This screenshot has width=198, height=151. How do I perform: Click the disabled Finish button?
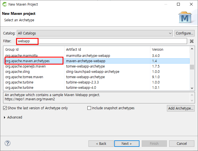(x=154, y=143)
